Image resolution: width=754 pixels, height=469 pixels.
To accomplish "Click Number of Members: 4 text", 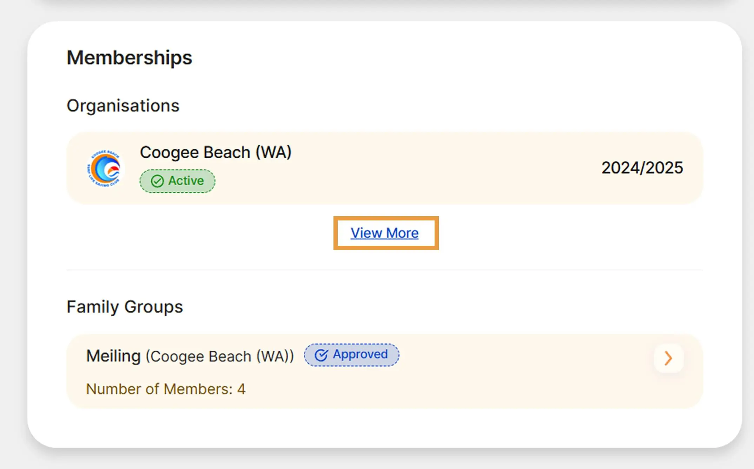I will (x=166, y=389).
